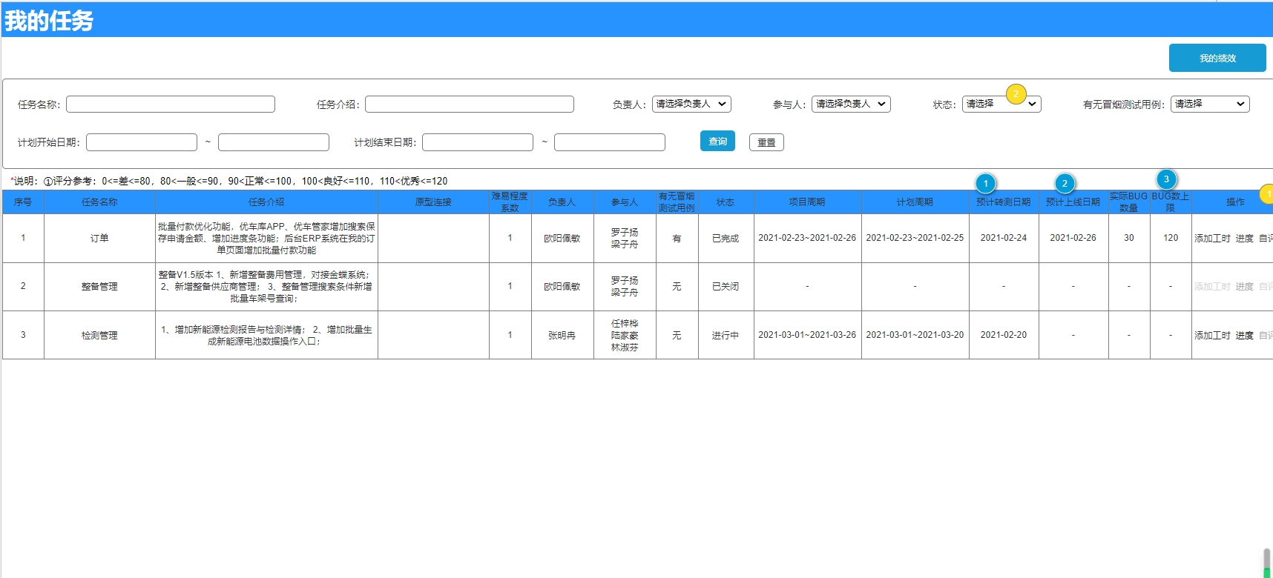
Task: Click the 2021-02-24 transfer-test date cell
Action: (x=1004, y=238)
